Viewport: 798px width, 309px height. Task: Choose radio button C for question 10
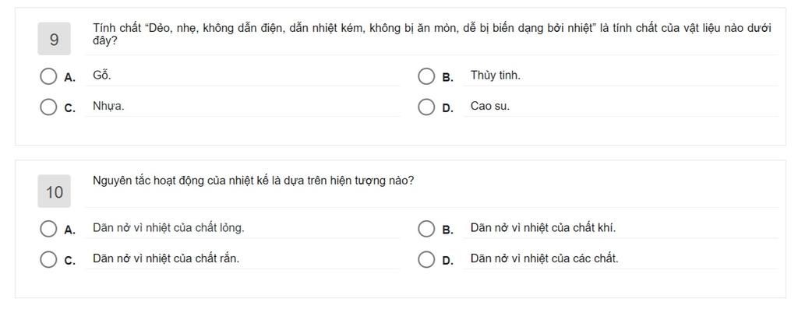(x=48, y=259)
